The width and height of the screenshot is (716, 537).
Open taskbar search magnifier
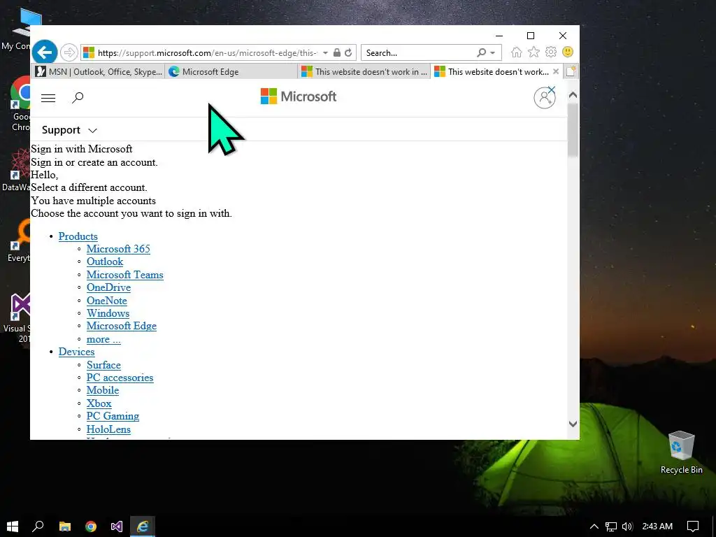(x=38, y=527)
